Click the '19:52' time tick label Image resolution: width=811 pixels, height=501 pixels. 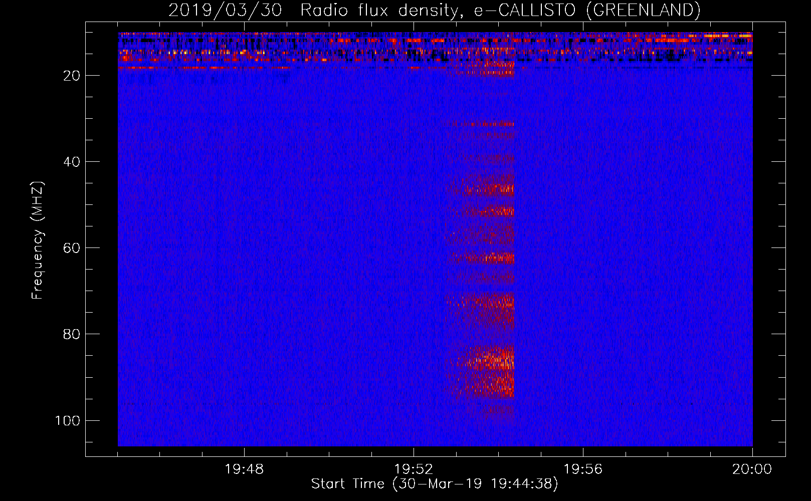coord(414,469)
